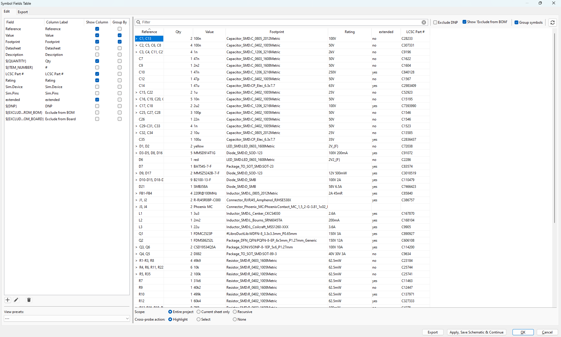This screenshot has width=561, height=337.
Task: Toggle Show 'Exclude from BOM' checkbox
Action: click(464, 22)
